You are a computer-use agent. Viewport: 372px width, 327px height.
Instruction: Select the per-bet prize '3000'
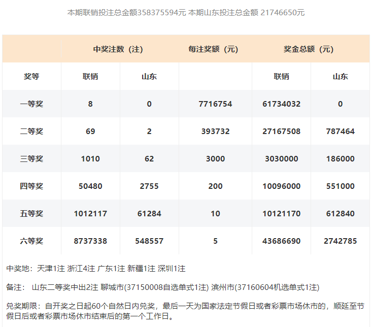(215, 159)
